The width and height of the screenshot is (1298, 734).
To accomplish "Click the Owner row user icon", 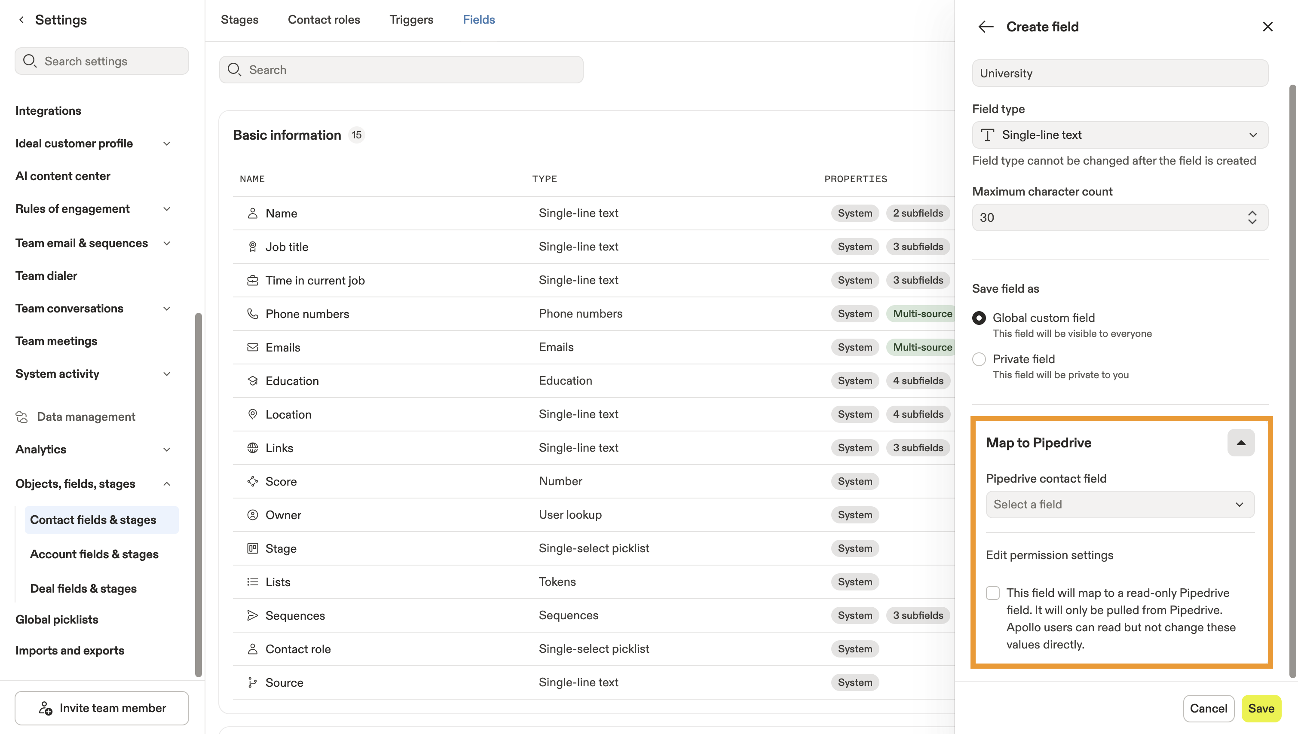I will tap(253, 515).
